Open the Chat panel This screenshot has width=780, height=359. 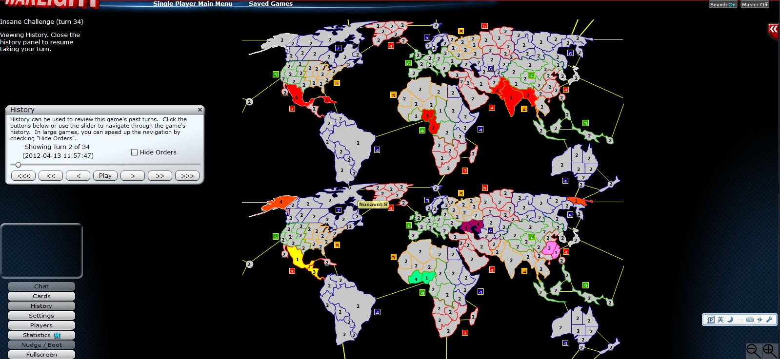[x=41, y=286]
